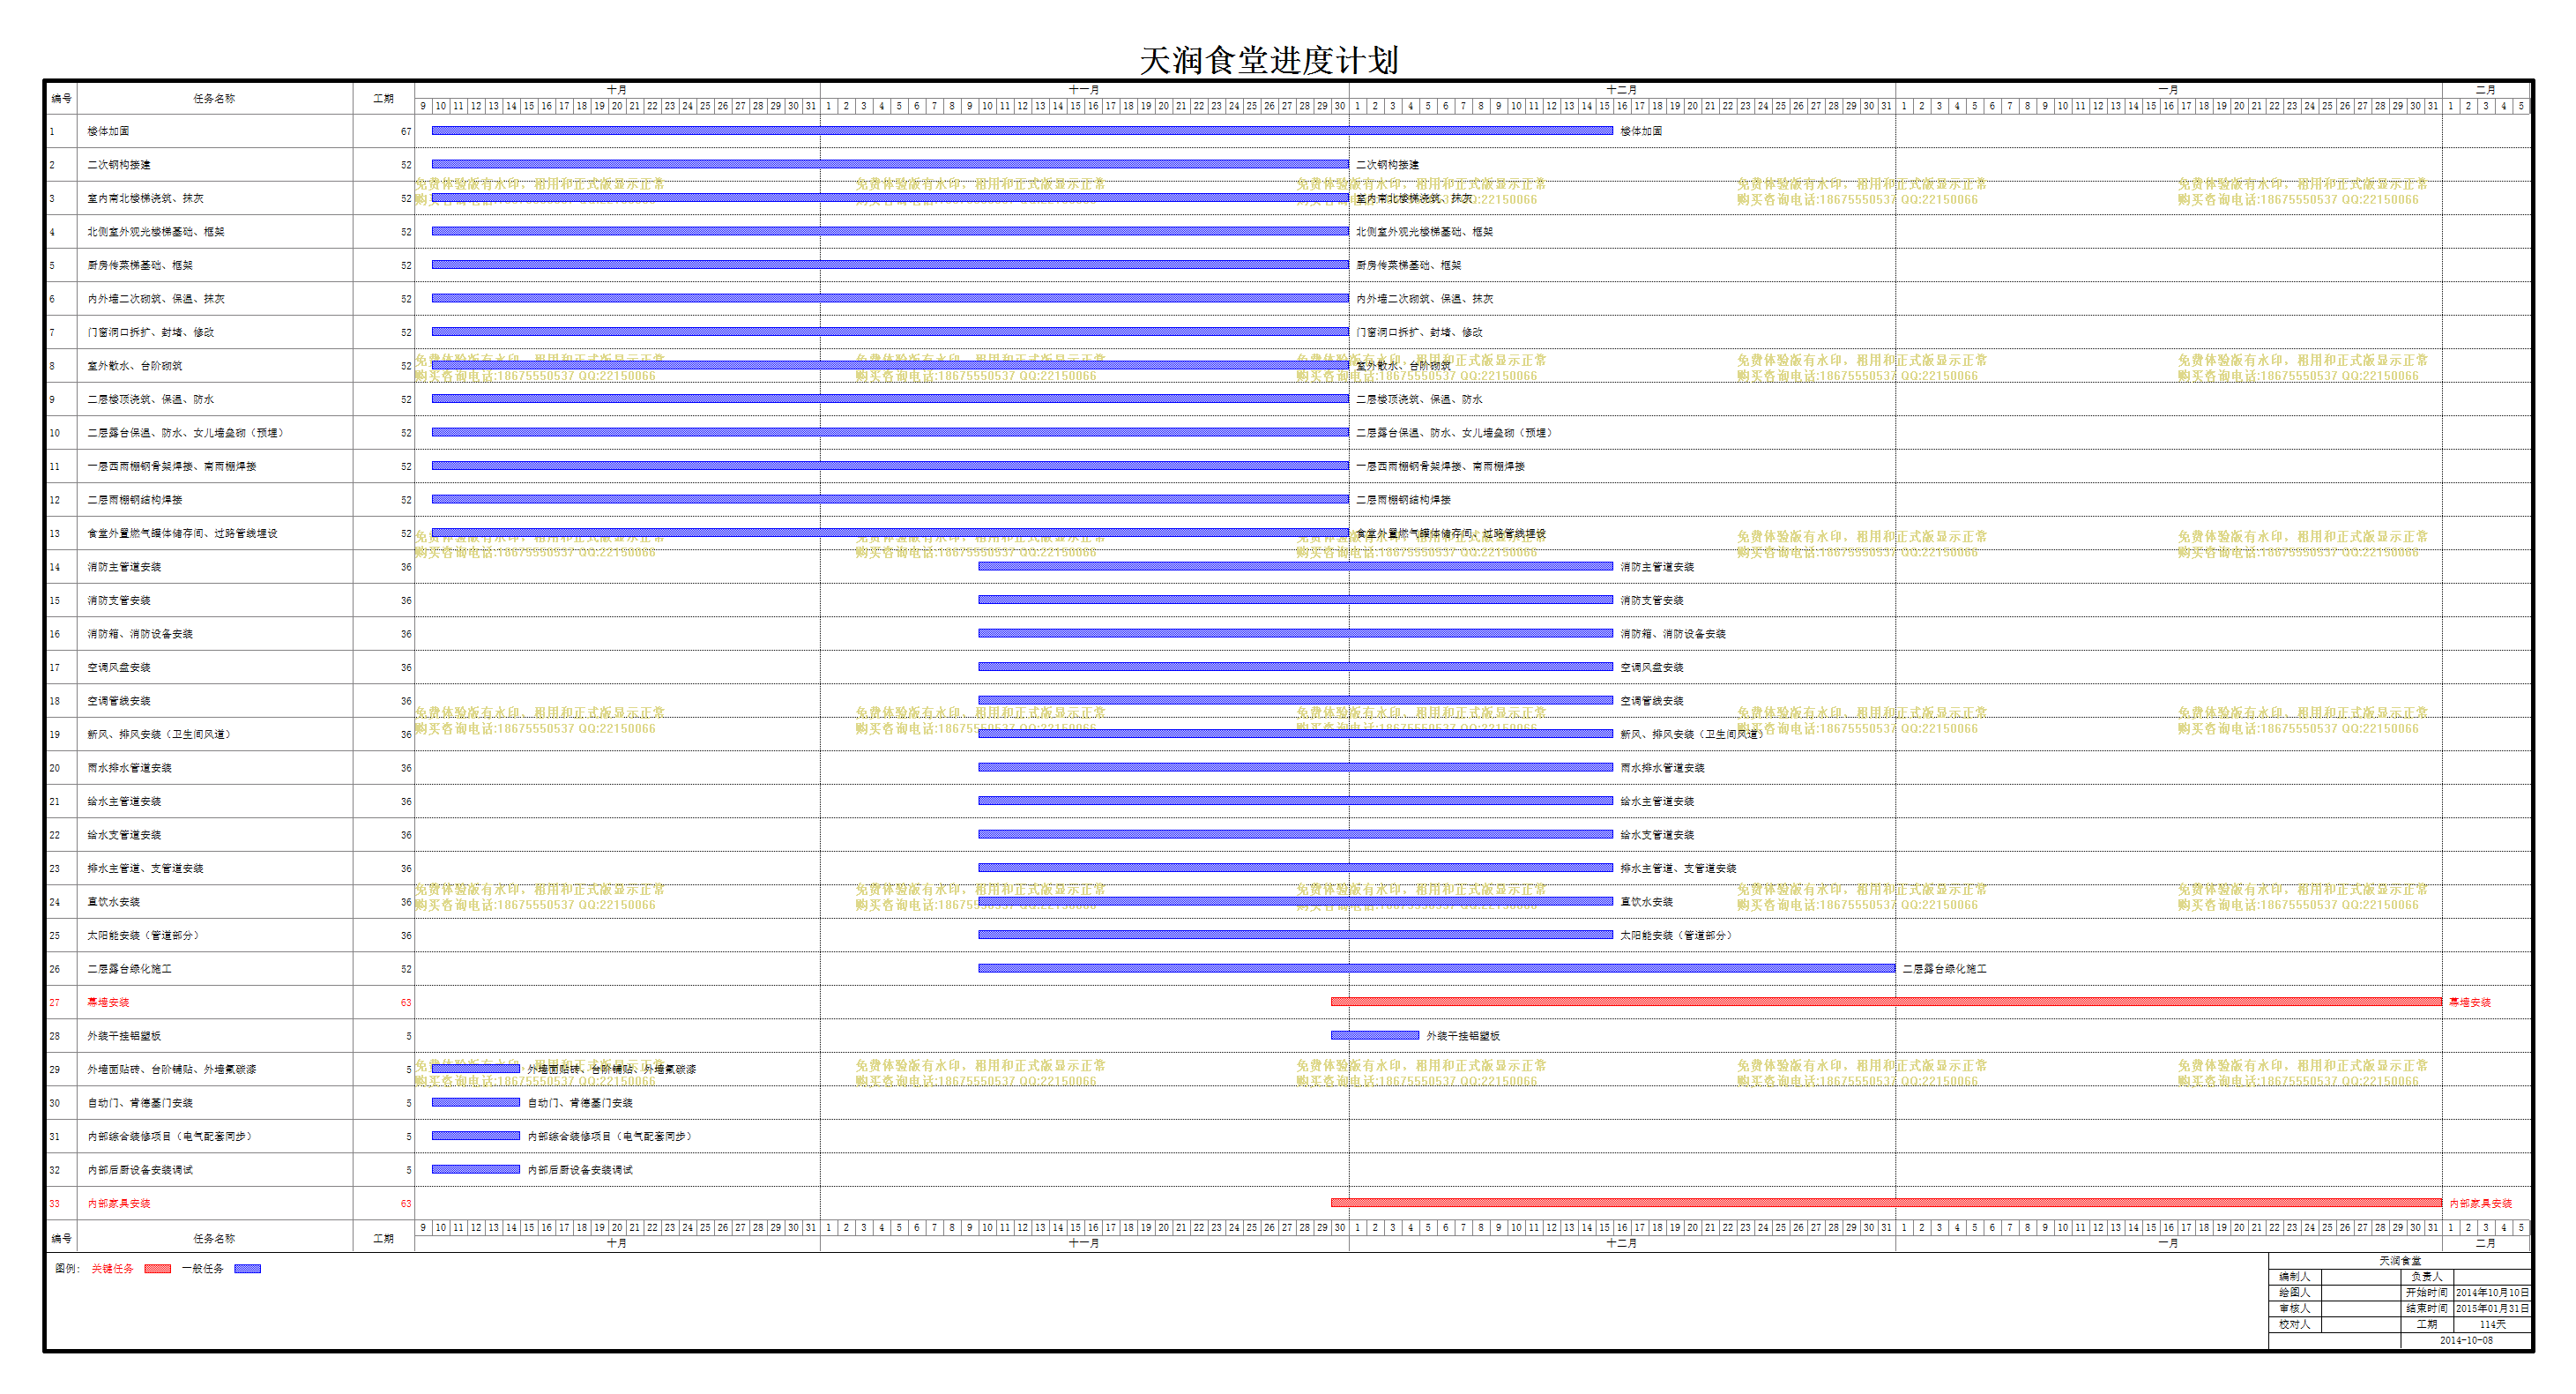Click the blue Gantt bar for 二次钢构接建
Screen dimensions: 2576x1394
pos(890,164)
